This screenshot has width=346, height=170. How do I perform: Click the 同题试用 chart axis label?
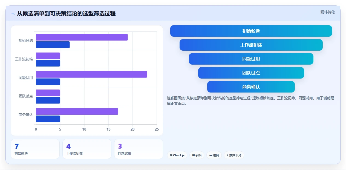click(x=26, y=78)
